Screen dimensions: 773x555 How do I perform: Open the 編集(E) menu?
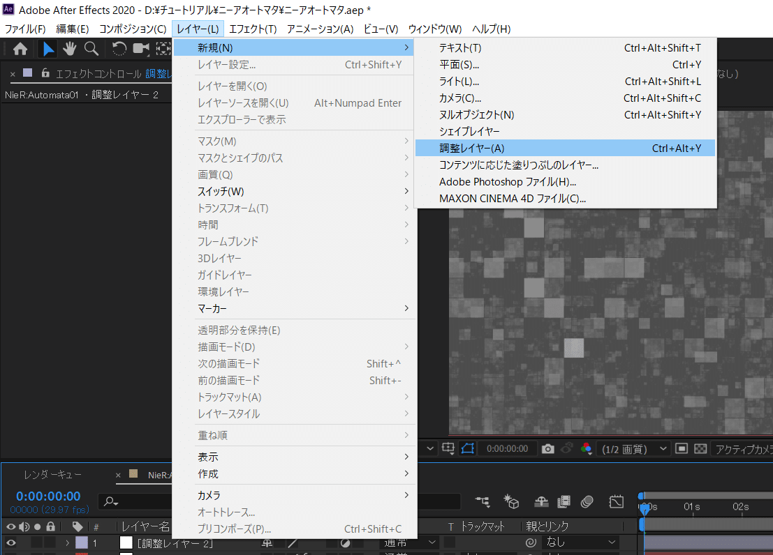(x=73, y=29)
